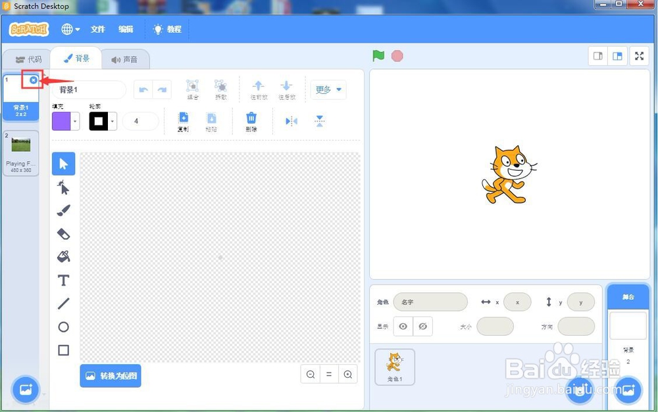Click the Redo arrow button

[162, 89]
